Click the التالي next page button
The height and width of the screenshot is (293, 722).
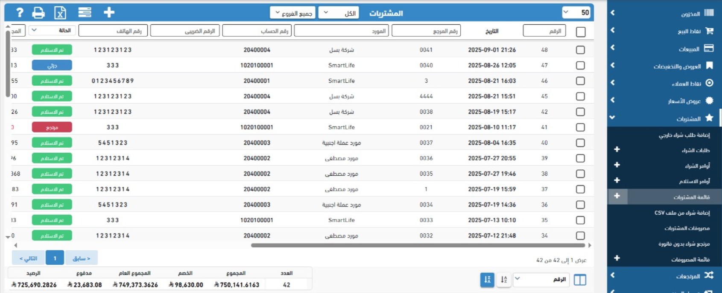tap(28, 258)
